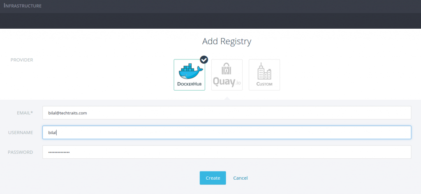
Task: Click the small pointer arrow beneath provider tiles
Action: pos(227,98)
